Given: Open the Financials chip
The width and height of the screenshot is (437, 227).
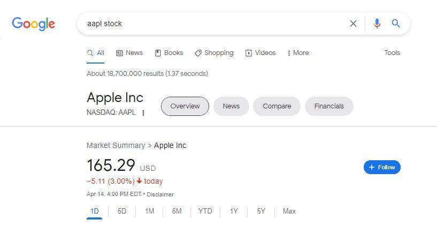Looking at the screenshot, I should [x=329, y=106].
